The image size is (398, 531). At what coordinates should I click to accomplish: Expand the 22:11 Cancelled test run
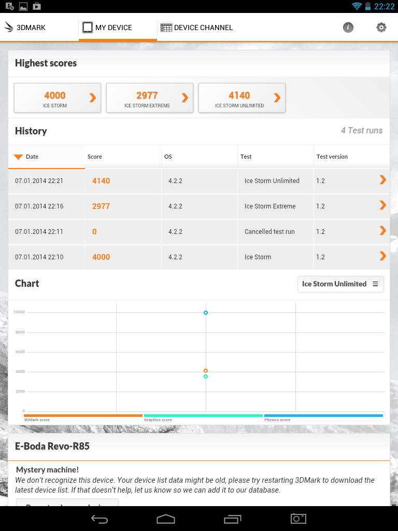[383, 231]
